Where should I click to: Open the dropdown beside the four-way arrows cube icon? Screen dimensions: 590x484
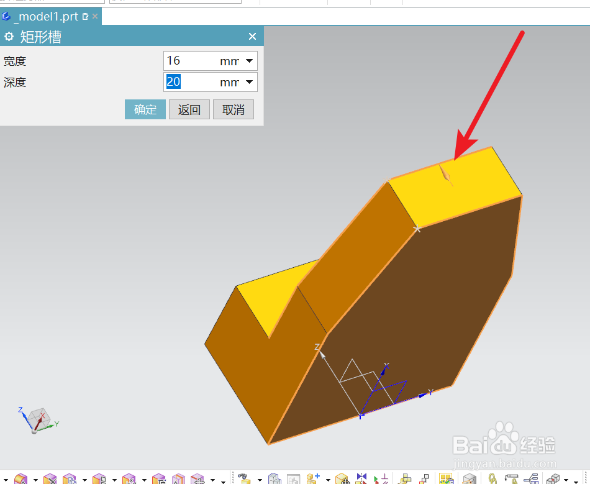212,480
